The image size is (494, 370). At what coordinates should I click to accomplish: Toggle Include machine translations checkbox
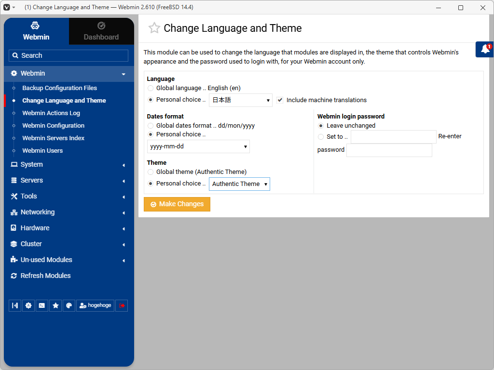pyautogui.click(x=280, y=100)
